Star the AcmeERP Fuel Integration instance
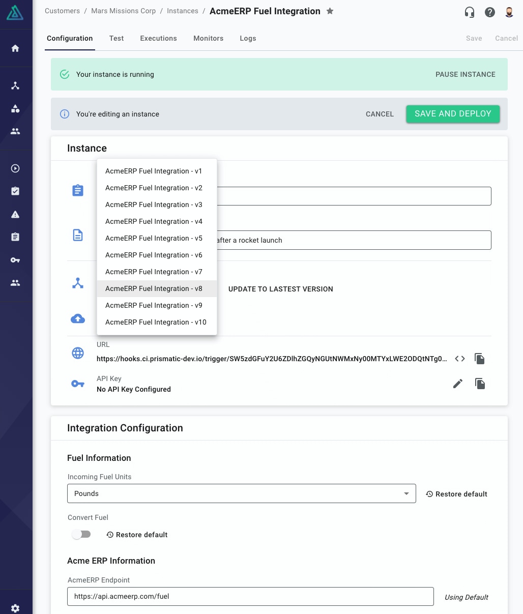Screen dimensions: 523x614 [x=330, y=11]
